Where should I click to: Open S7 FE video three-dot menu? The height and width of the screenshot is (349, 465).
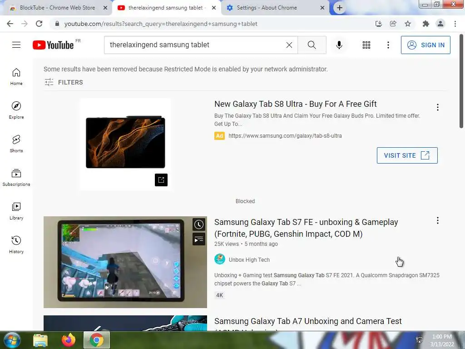437,220
